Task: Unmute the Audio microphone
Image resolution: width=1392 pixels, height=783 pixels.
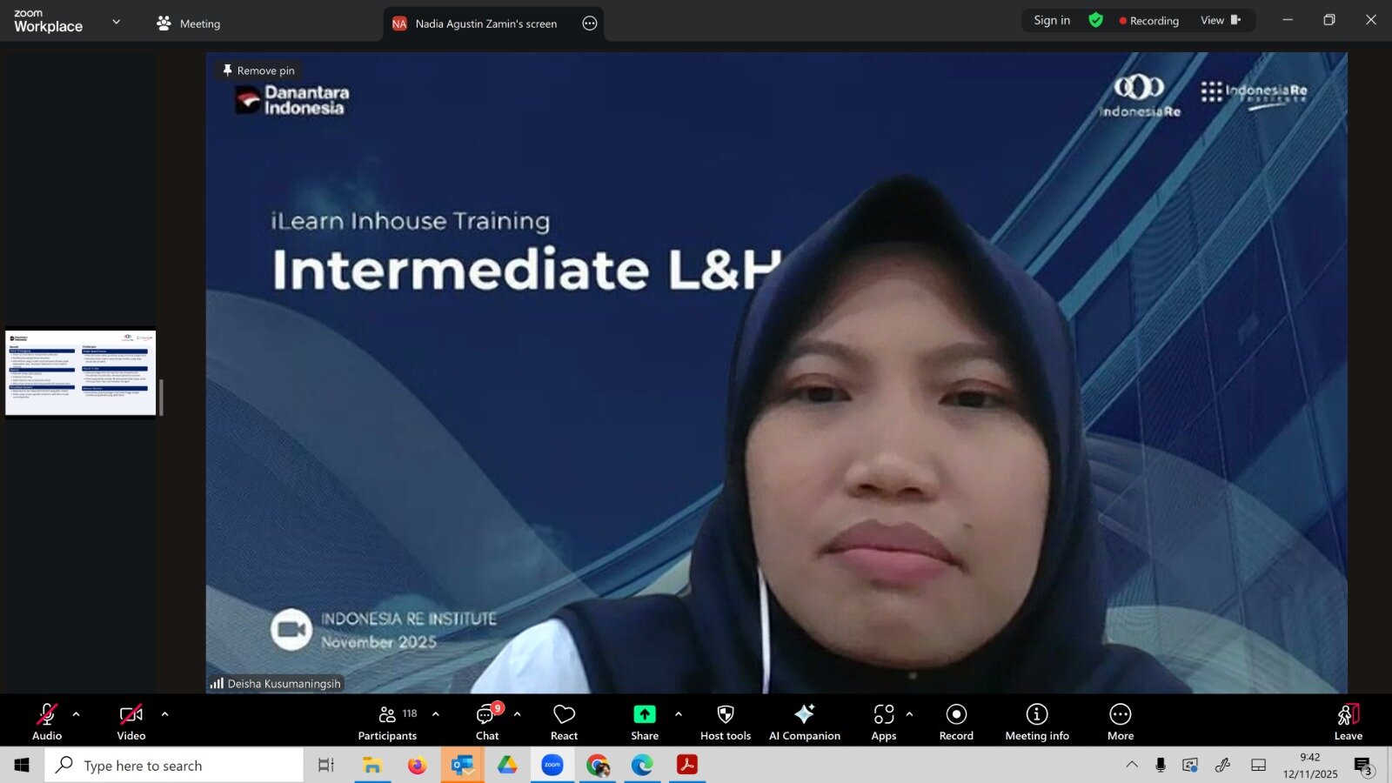Action: [x=47, y=722]
